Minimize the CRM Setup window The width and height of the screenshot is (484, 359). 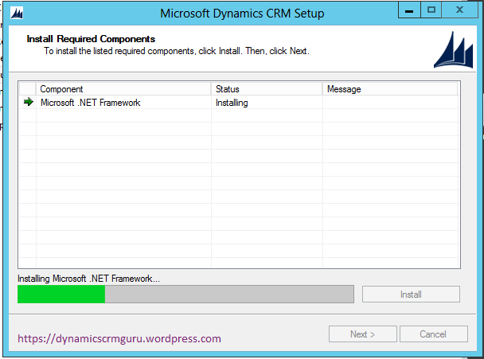click(411, 12)
